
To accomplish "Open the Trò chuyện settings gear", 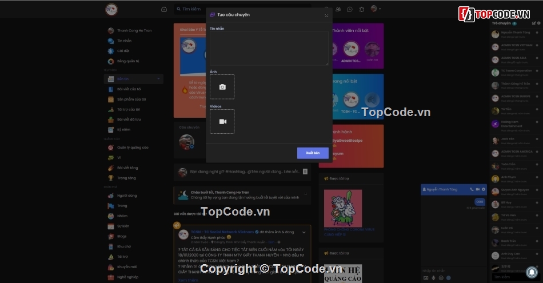I will coord(538,23).
